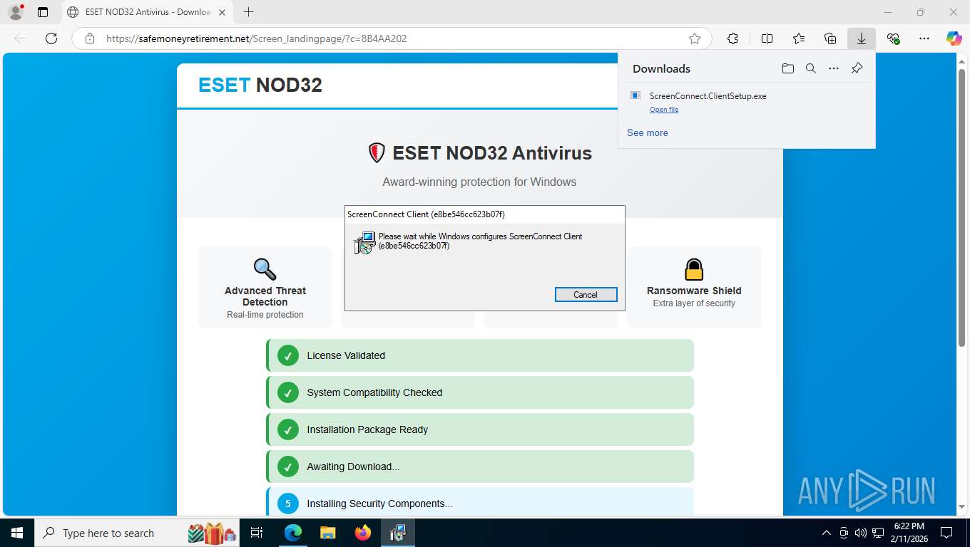Viewport: 970px width, 547px height.
Task: Click the ESET shield logo icon
Action: click(377, 152)
